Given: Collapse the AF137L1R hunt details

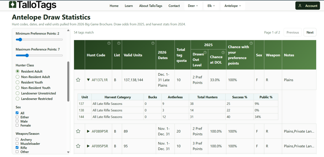Looking at the screenshot, I should 88,80.
